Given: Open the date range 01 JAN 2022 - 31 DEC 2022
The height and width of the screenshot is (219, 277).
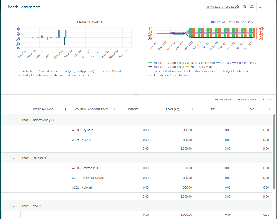Looking at the screenshot, I should [x=221, y=7].
